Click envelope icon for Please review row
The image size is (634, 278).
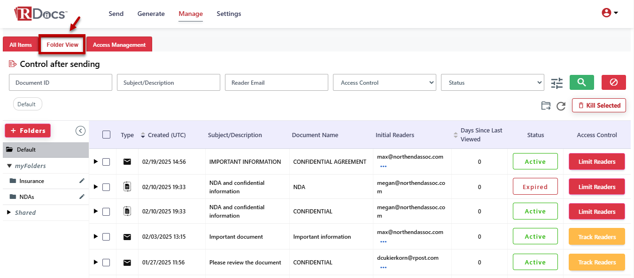pos(127,263)
